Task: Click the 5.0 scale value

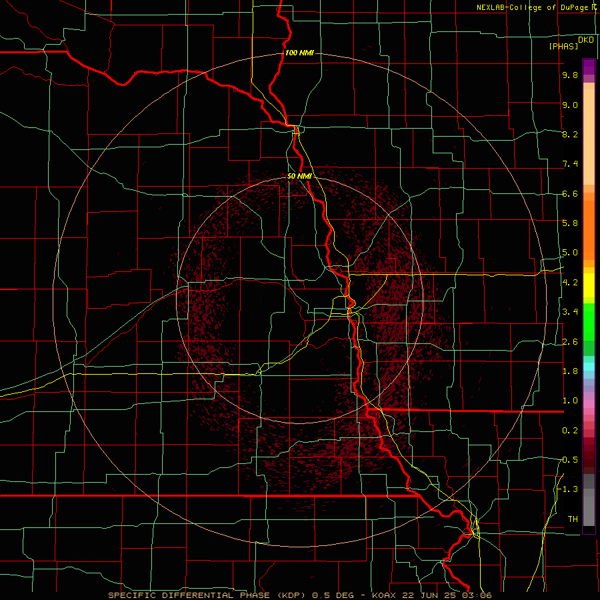Action: pyautogui.click(x=570, y=253)
